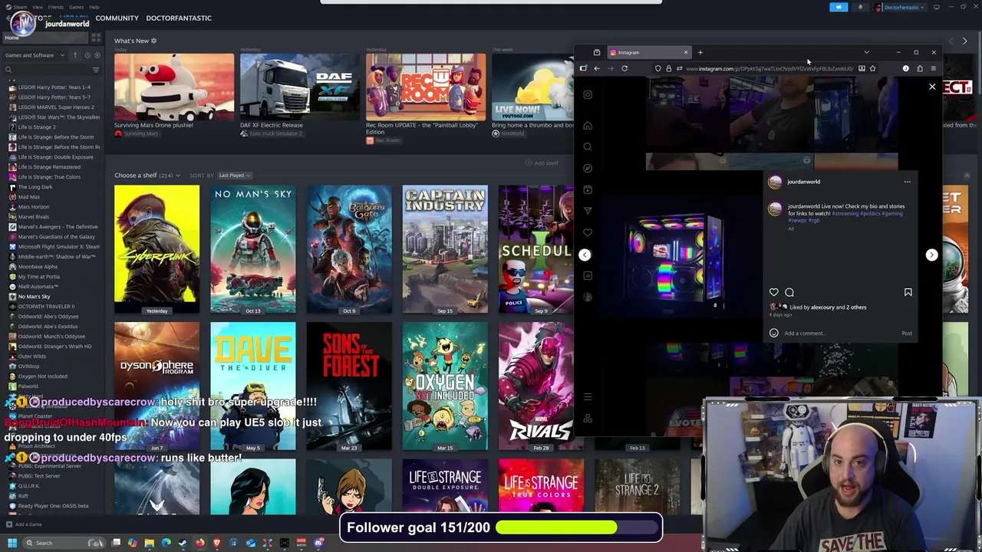
Task: Click the browser address bar URL
Action: point(769,68)
